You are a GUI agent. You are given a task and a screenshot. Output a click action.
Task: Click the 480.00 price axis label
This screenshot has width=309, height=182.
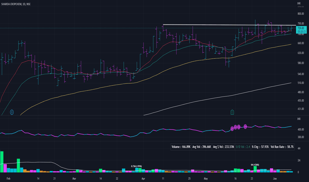301,92
